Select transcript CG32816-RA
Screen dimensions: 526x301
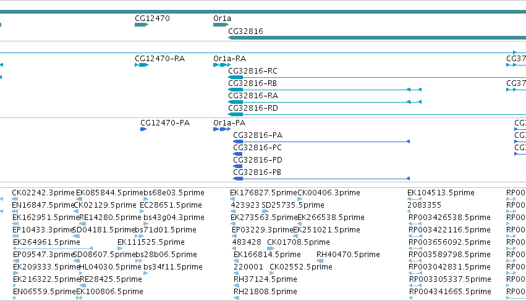[x=253, y=96]
